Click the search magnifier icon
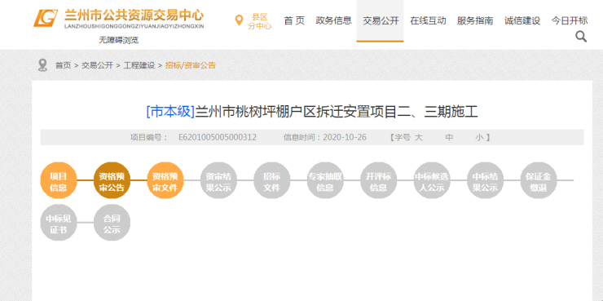603x301 pixels. tap(581, 37)
